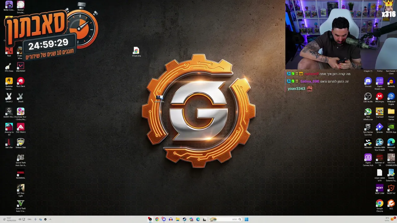
Task: Click the Elgato Stream Deck icon
Action: [380, 84]
